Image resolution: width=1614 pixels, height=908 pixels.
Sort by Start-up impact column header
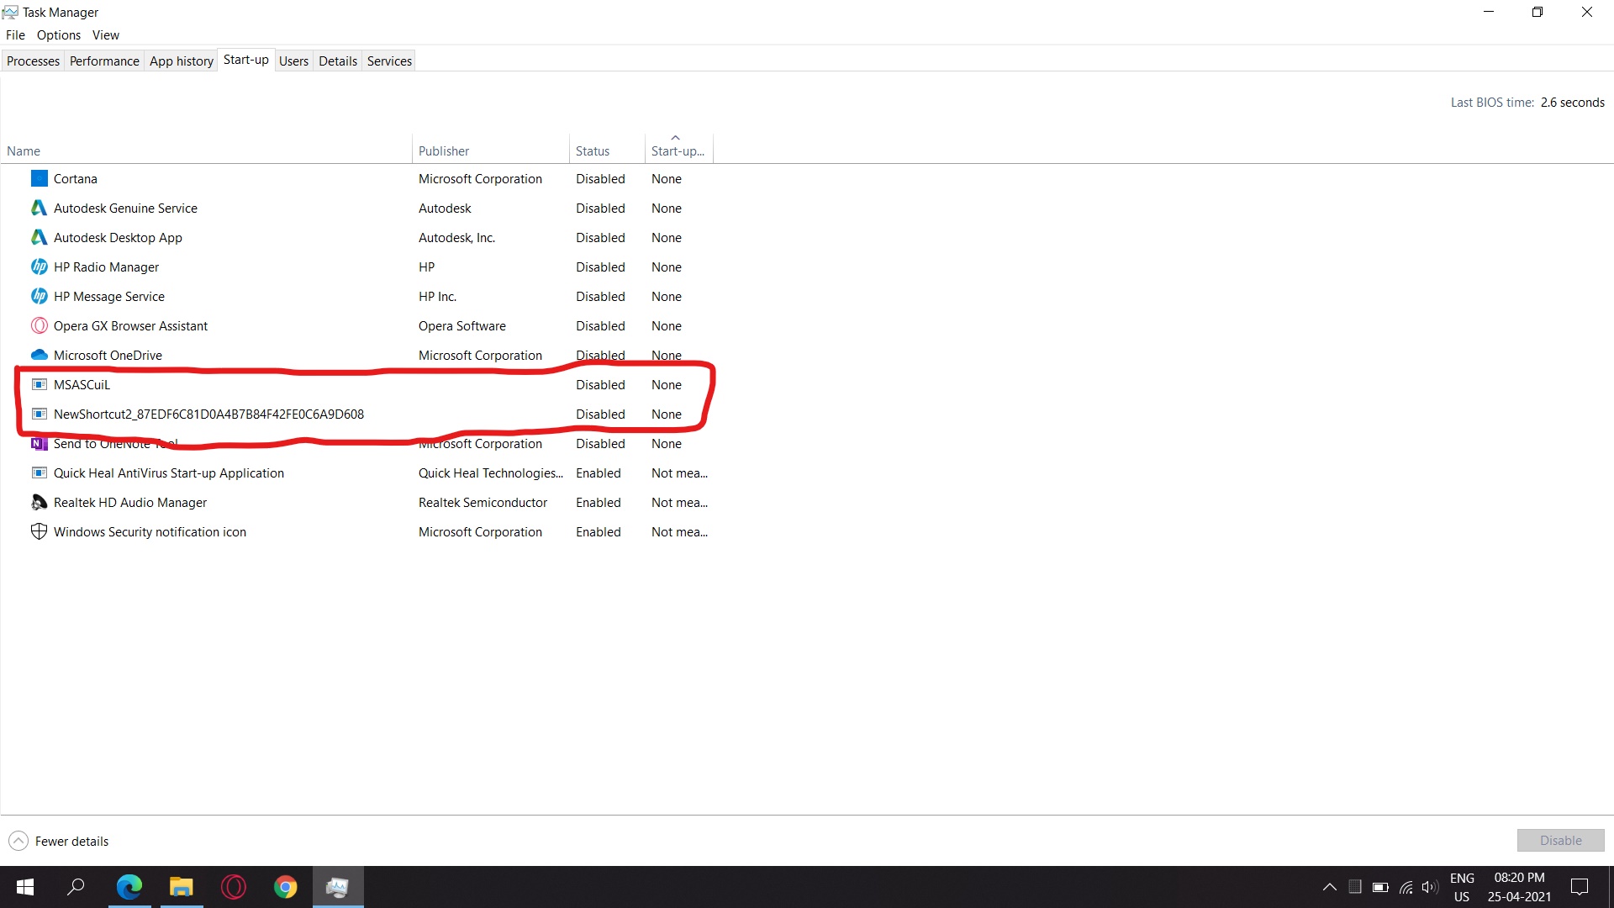click(678, 150)
